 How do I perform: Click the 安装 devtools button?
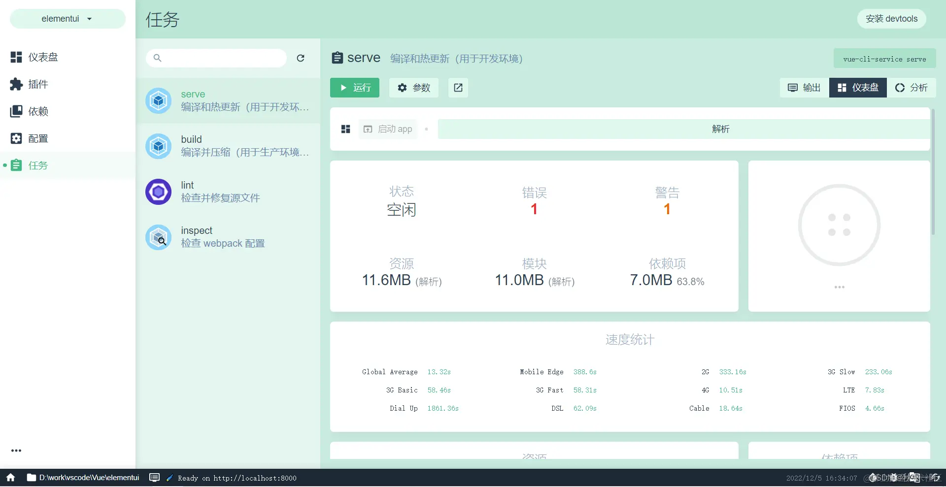pos(892,19)
